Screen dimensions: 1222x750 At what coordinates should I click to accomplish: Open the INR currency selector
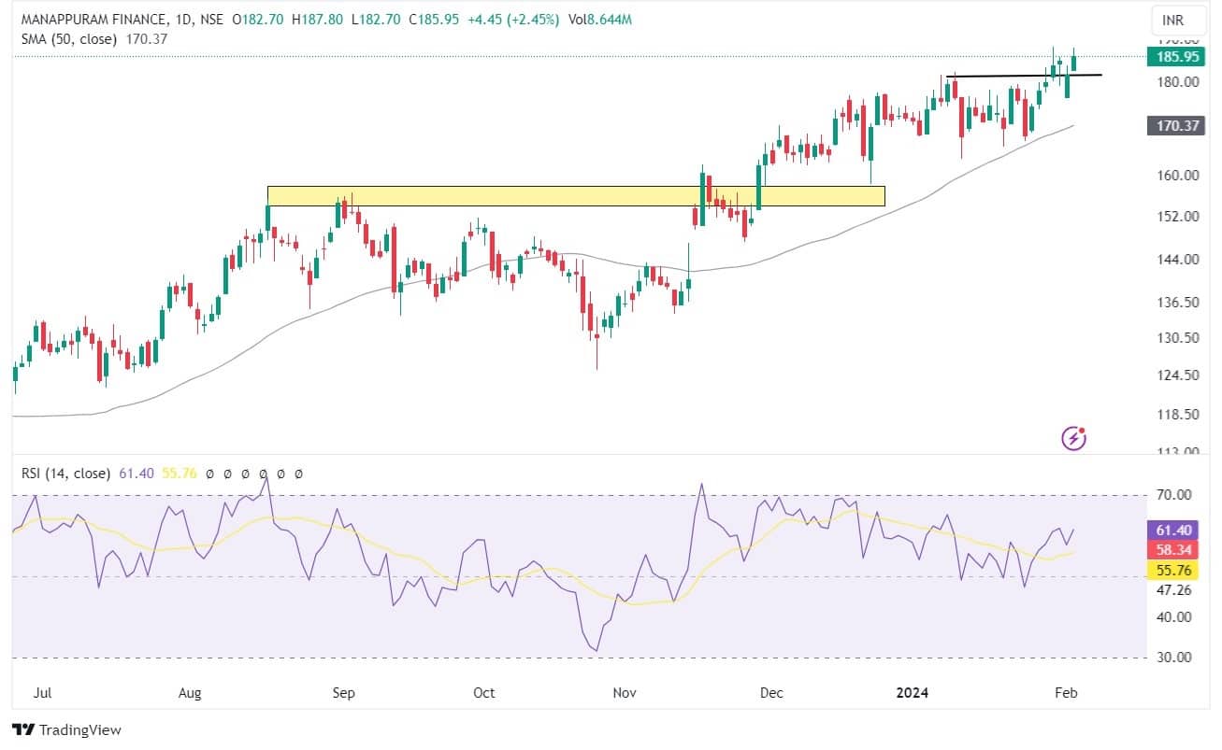pos(1172,20)
